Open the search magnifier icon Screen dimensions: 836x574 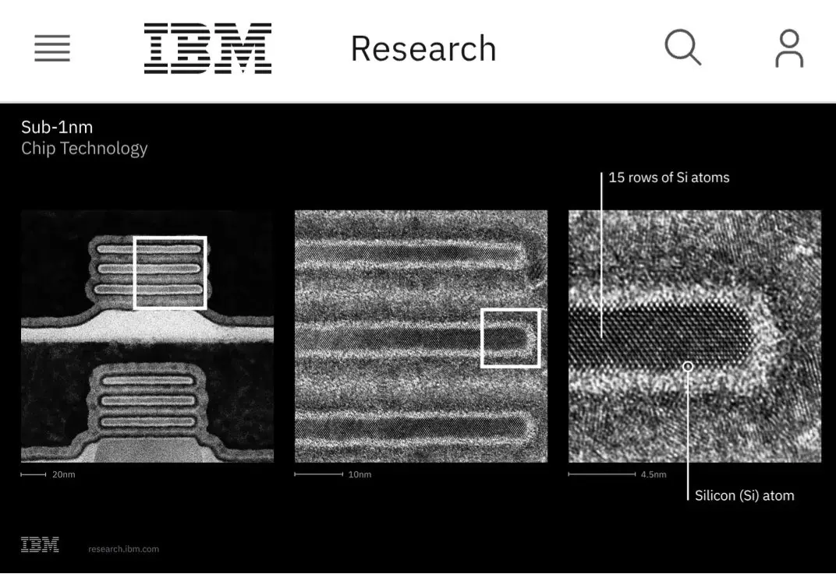pos(683,48)
